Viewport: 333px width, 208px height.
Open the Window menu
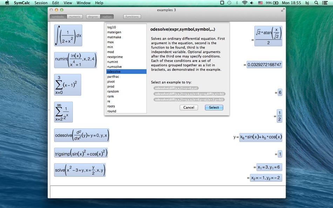(83, 3)
